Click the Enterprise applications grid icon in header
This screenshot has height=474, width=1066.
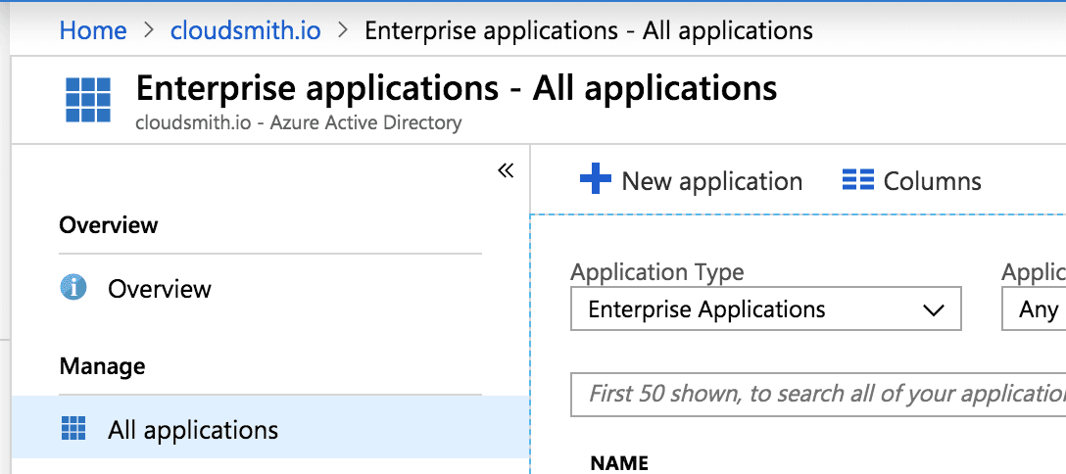click(87, 99)
